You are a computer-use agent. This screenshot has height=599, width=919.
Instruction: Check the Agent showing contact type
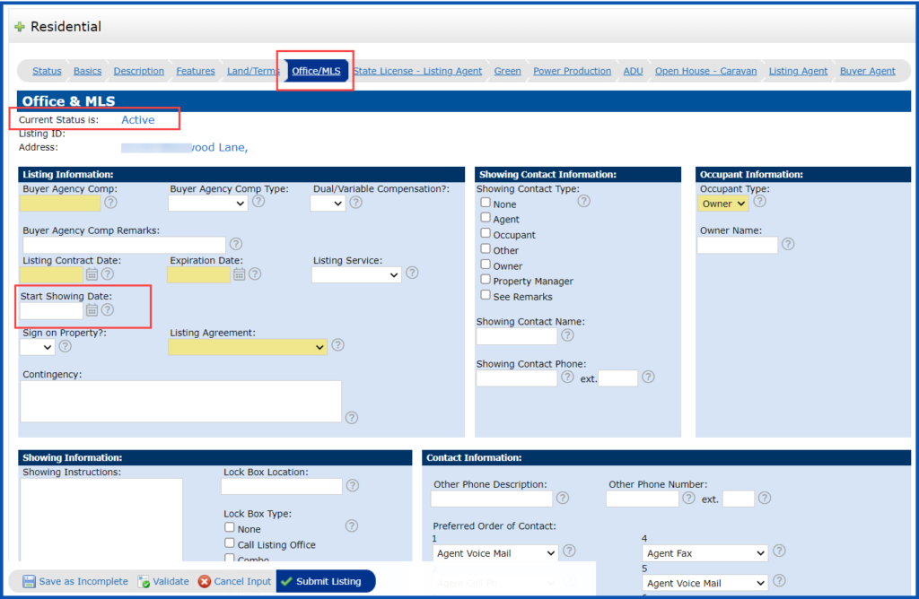point(485,219)
